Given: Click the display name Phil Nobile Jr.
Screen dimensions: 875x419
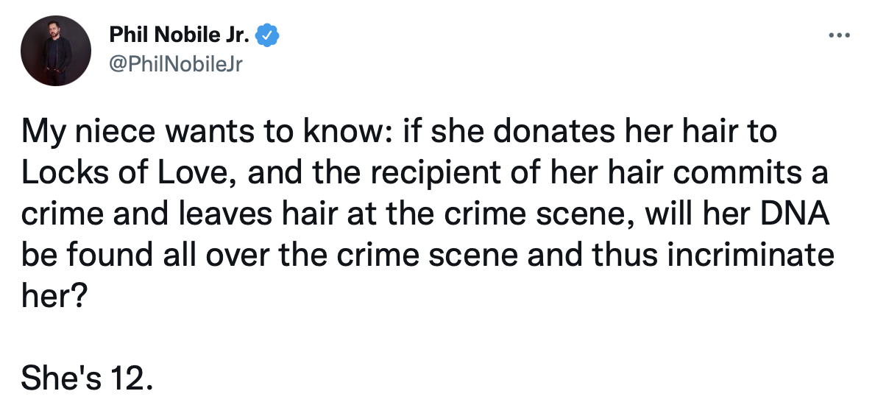Looking at the screenshot, I should [x=180, y=35].
